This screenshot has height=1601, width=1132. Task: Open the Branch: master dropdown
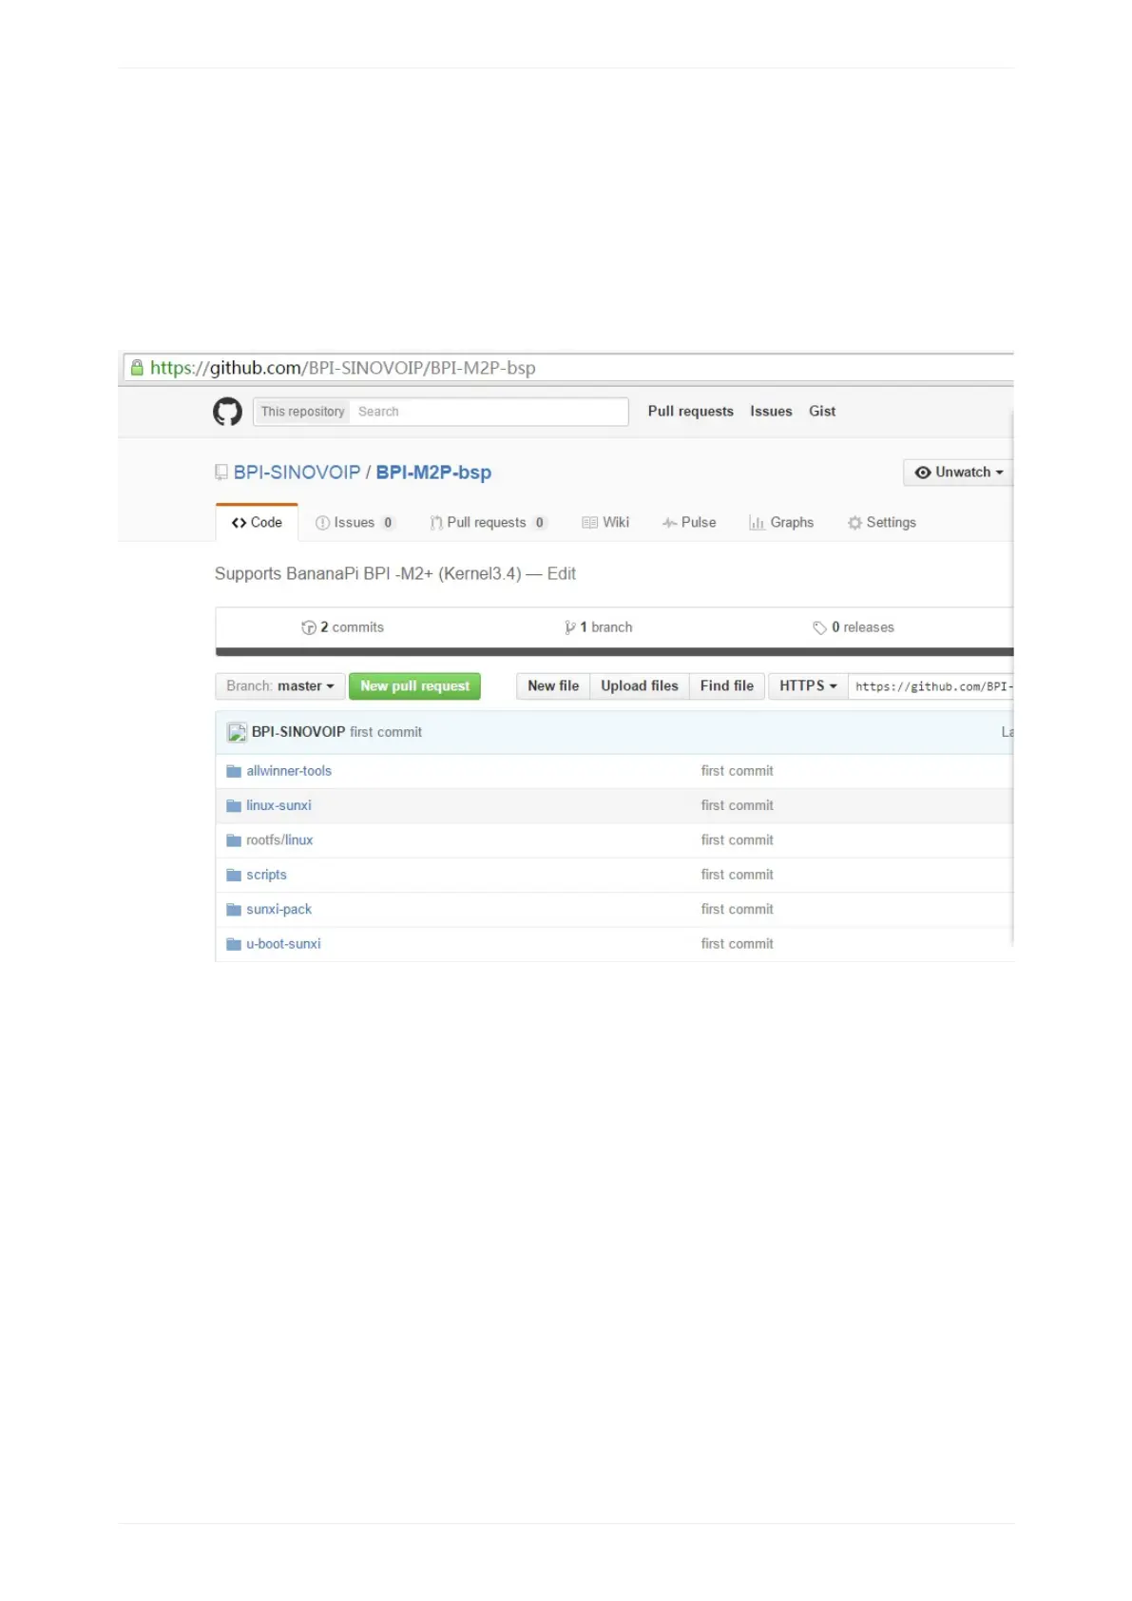click(x=280, y=686)
